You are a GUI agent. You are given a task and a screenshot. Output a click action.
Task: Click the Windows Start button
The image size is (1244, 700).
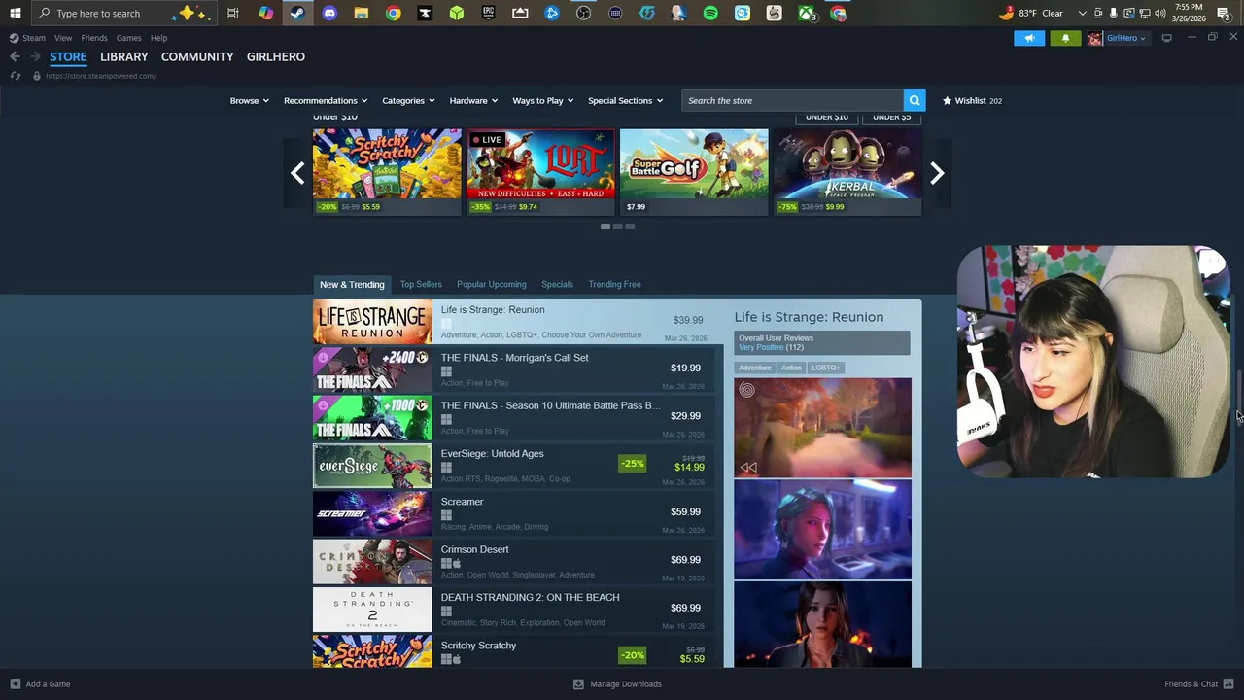tap(15, 13)
